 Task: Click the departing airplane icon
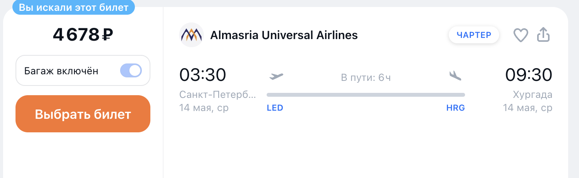tap(276, 76)
